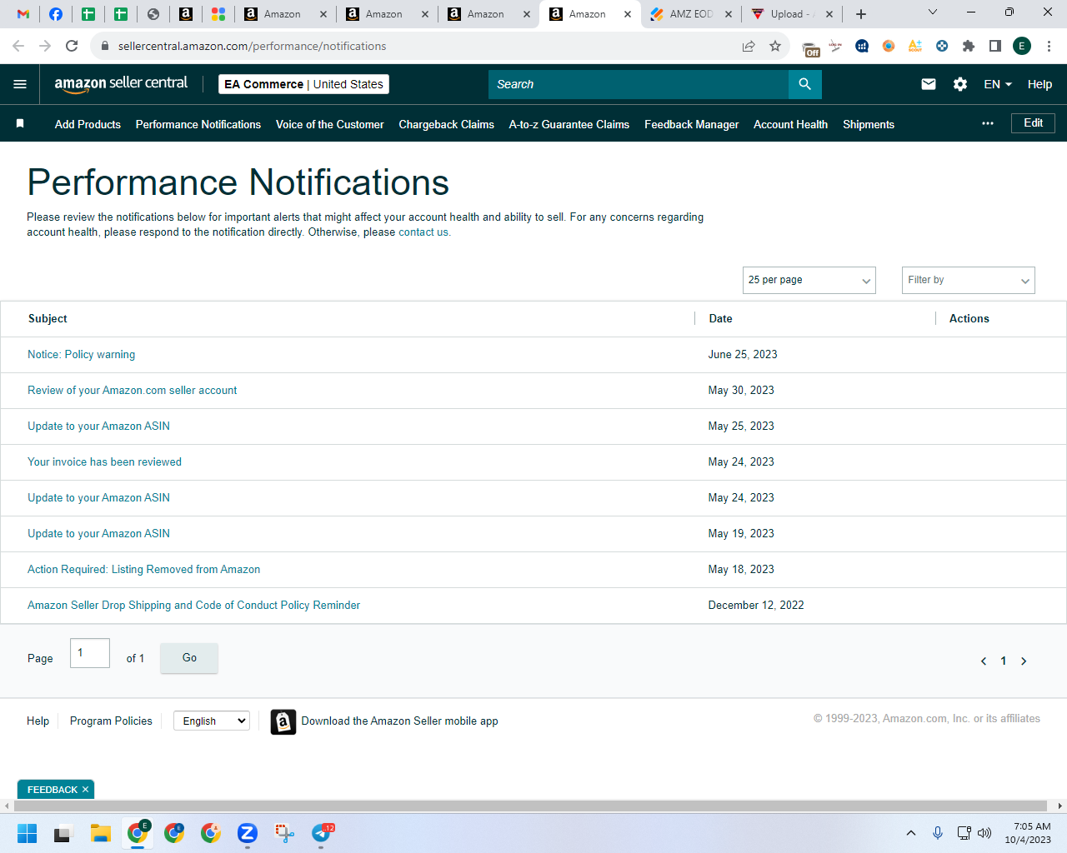The height and width of the screenshot is (853, 1067).
Task: Click the Go pagination button
Action: [x=189, y=658]
